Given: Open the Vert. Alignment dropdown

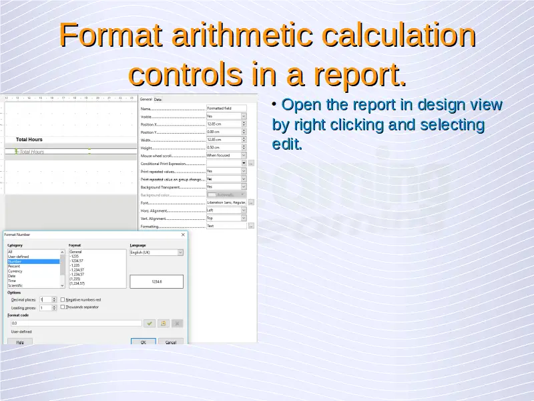Looking at the screenshot, I should (244, 219).
